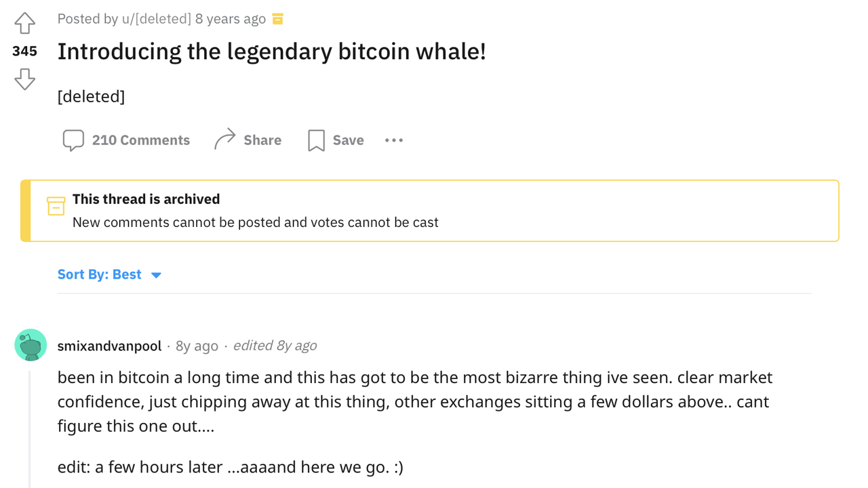Click the bookmark Save icon

click(316, 140)
